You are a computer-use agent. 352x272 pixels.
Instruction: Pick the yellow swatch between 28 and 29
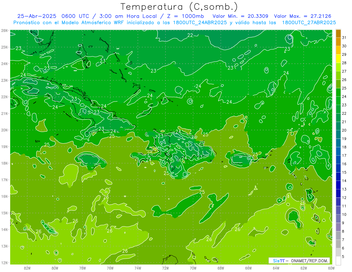(338, 59)
